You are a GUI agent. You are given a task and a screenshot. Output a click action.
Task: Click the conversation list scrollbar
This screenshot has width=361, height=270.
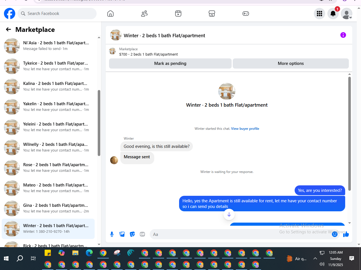click(x=99, y=123)
